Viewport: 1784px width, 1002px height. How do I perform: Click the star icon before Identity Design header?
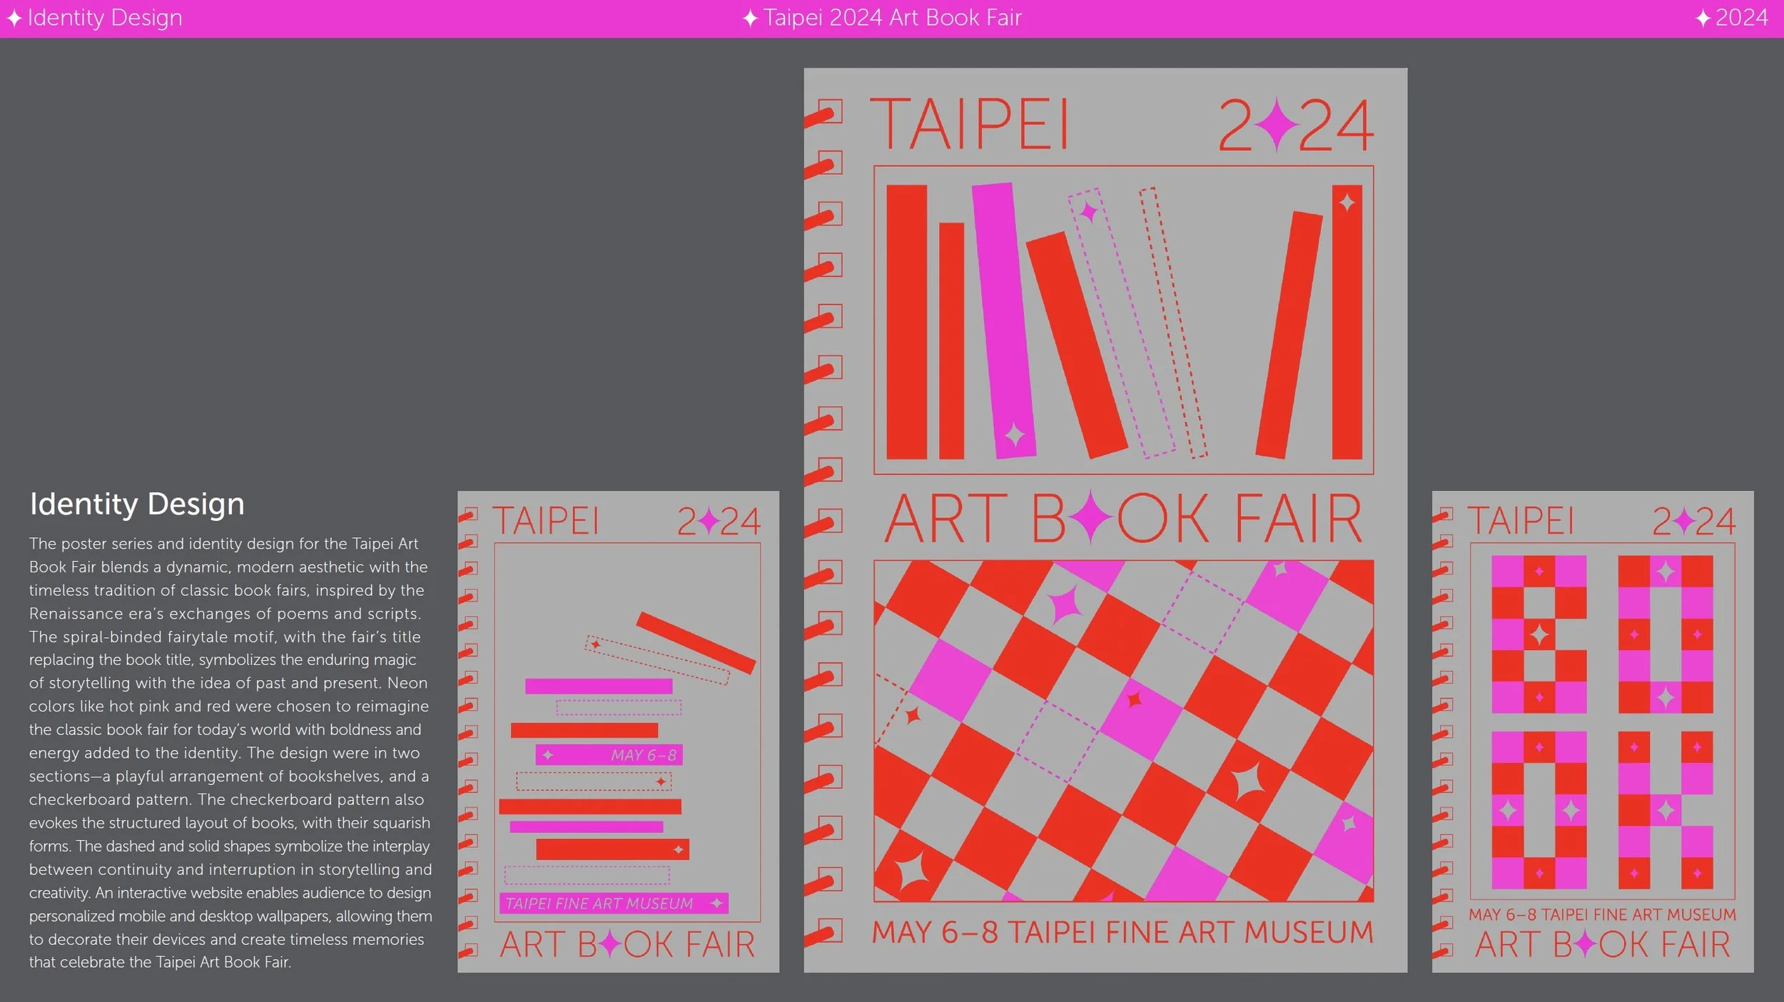tap(14, 19)
